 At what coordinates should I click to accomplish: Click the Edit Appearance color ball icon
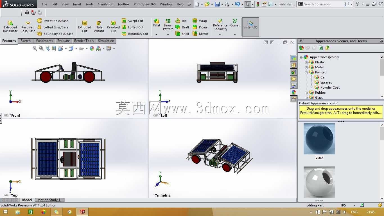[x=92, y=48]
